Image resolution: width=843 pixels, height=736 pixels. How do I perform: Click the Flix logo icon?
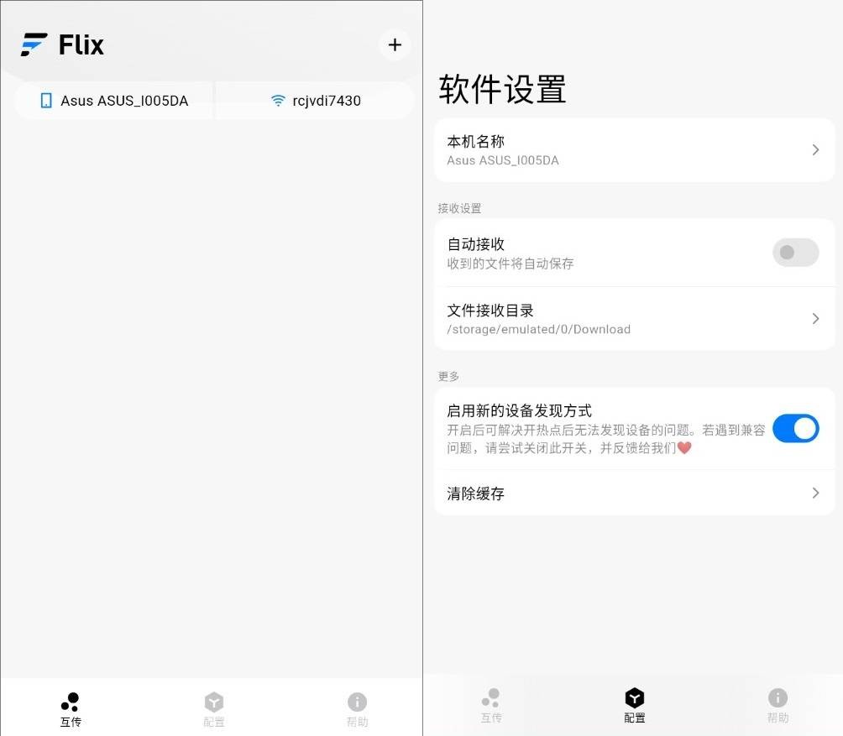point(34,44)
